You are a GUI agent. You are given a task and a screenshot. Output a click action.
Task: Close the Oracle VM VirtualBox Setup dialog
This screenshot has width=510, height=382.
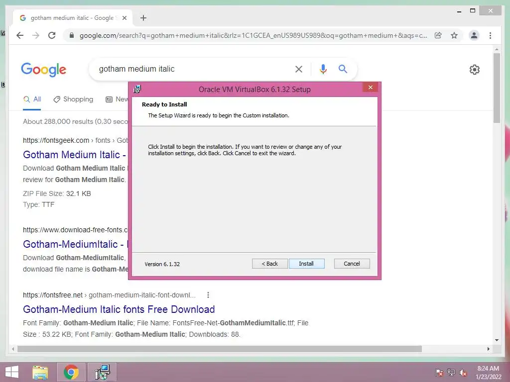371,88
